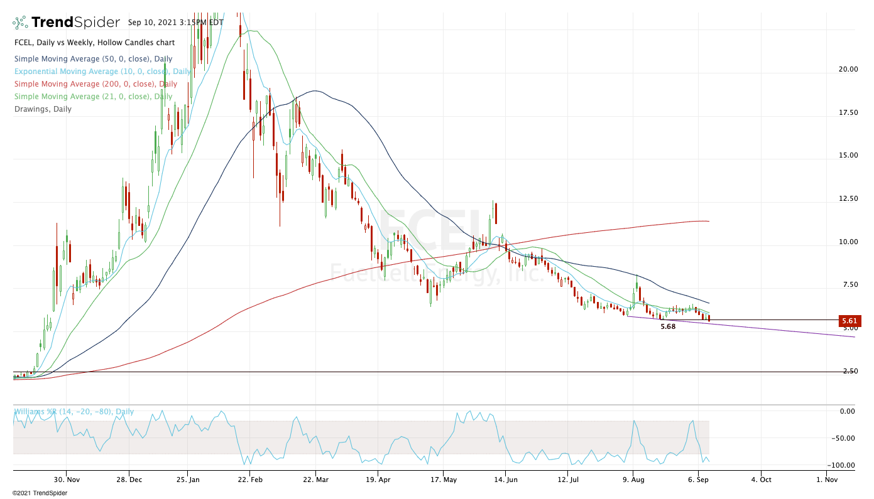The height and width of the screenshot is (499, 874).
Task: Click the 30. Nov date axis label
Action: pos(66,478)
